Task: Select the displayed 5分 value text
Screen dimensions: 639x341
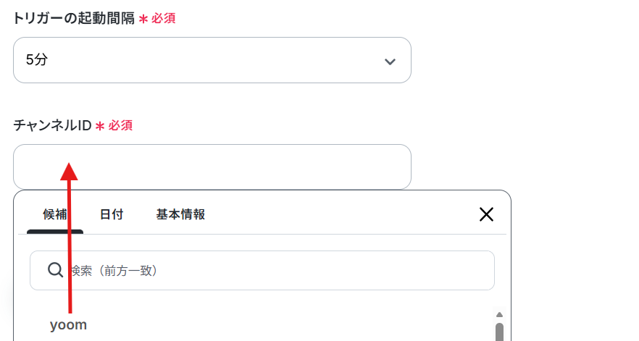Action: pyautogui.click(x=37, y=60)
